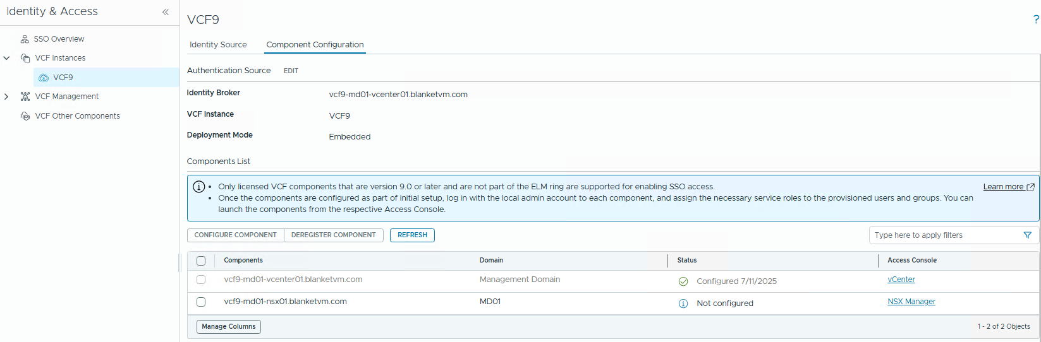Click the SSO Overview icon
This screenshot has height=342, width=1041.
tap(25, 39)
